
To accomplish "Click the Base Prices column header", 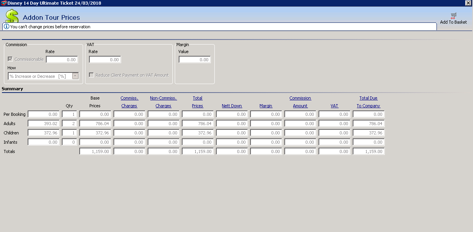I will 95,102.
